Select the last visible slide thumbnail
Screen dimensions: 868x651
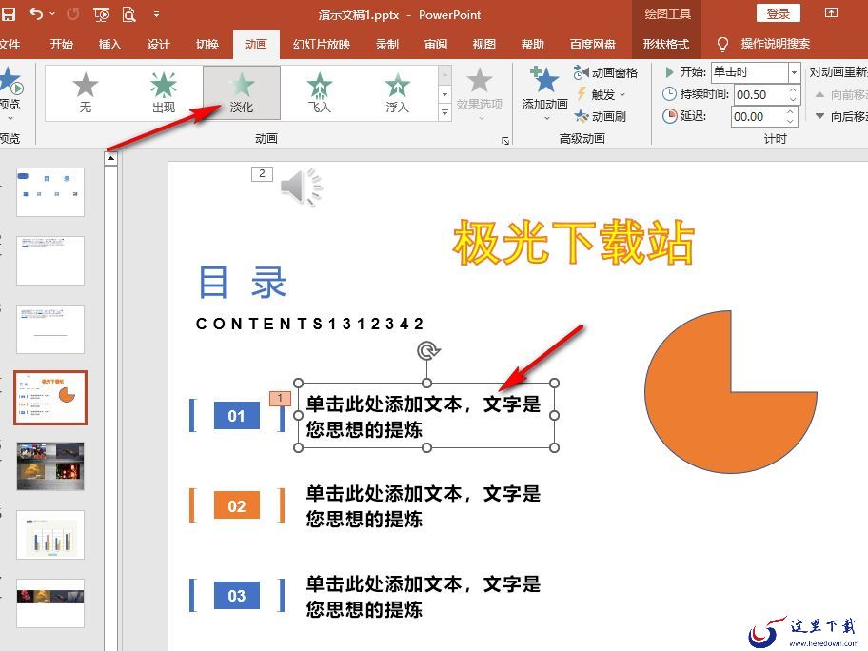point(50,603)
